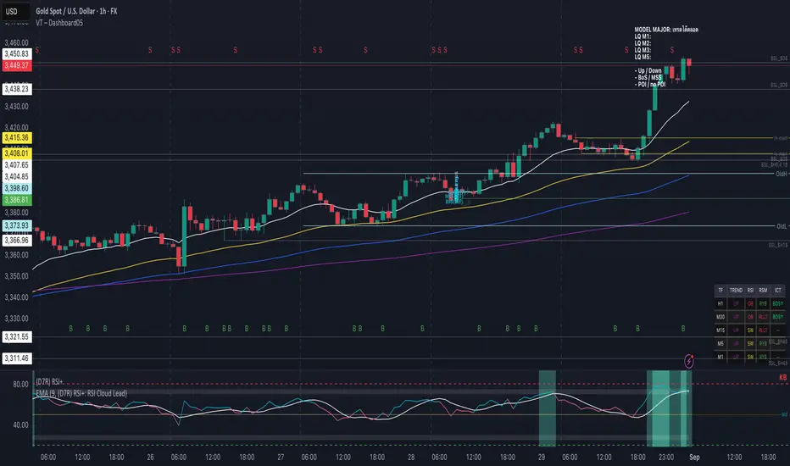The image size is (790, 466).
Task: Click the 3,366.96 price label
Action: pos(17,241)
